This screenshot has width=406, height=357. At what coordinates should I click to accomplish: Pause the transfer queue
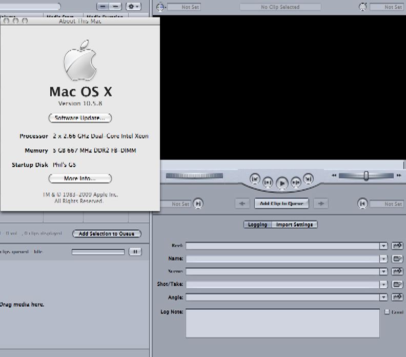click(135, 252)
